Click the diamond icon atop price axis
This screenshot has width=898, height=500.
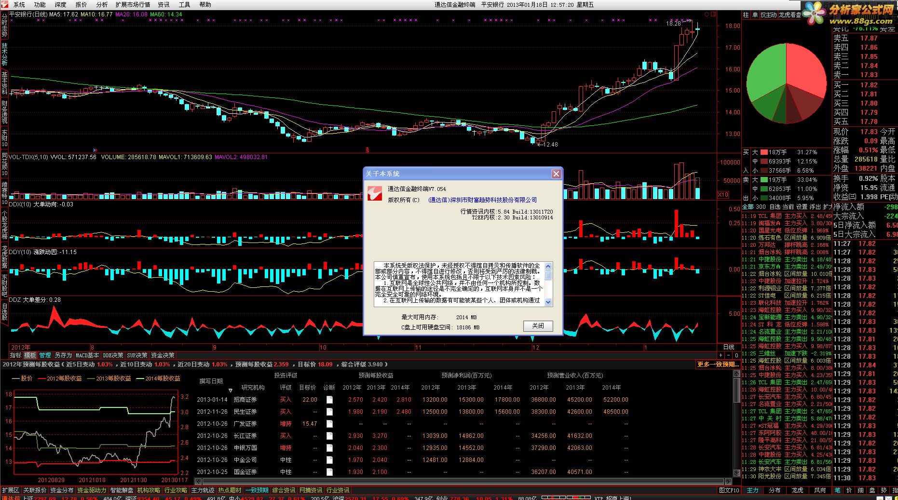707,14
